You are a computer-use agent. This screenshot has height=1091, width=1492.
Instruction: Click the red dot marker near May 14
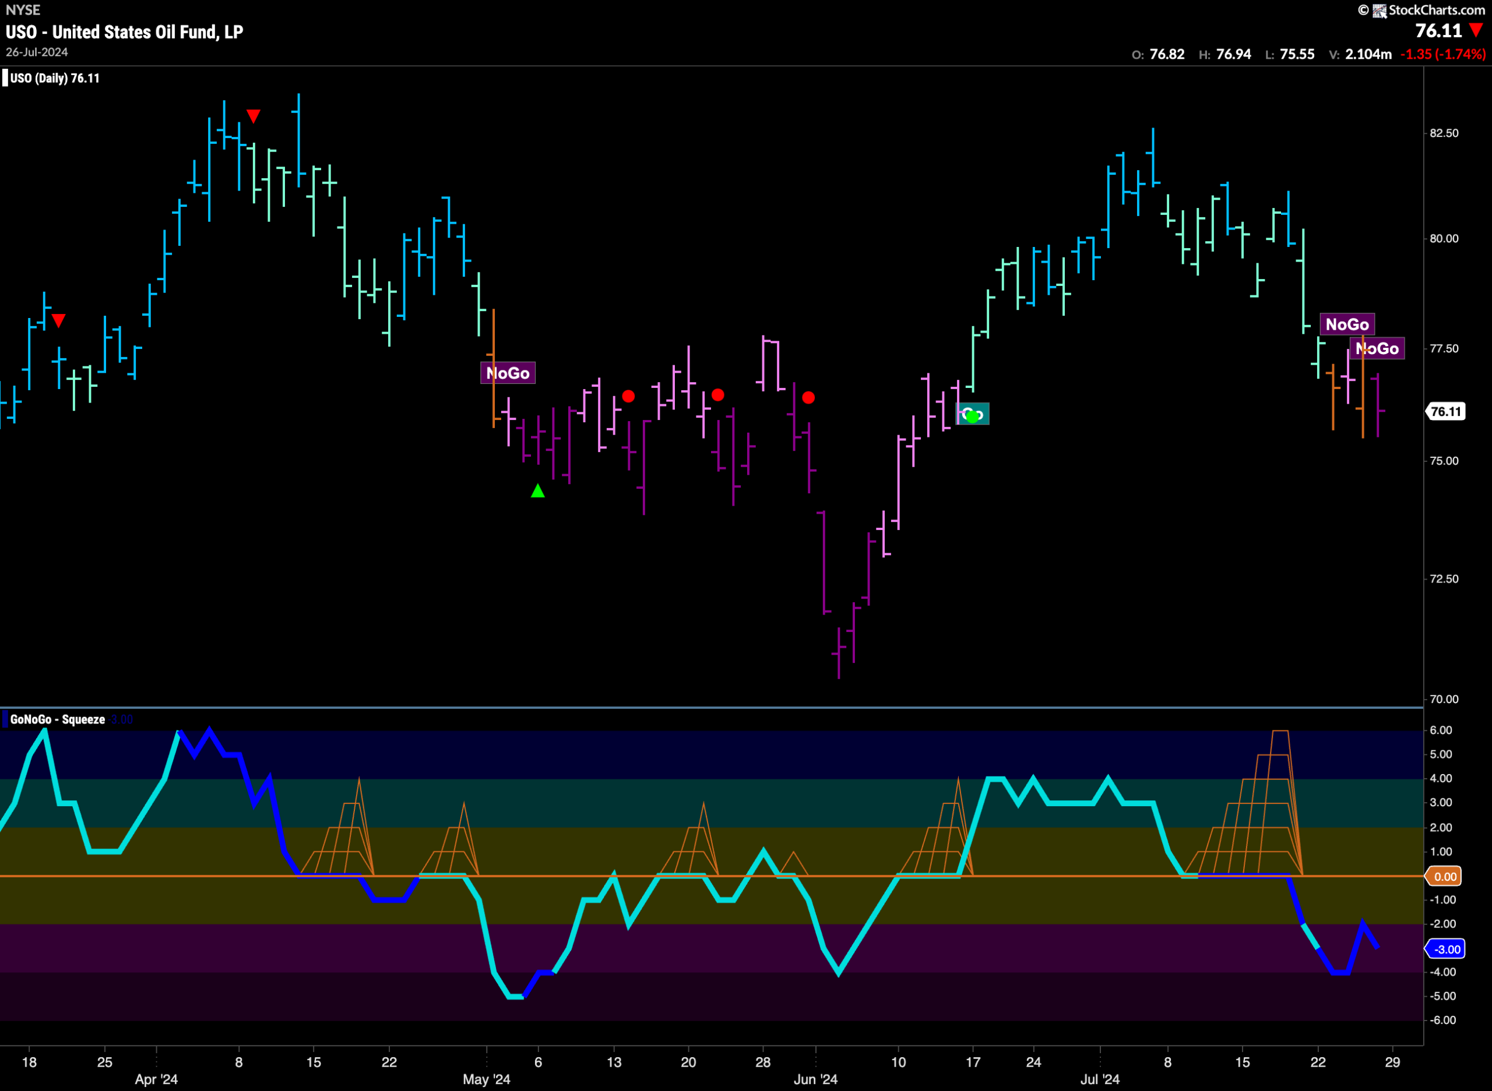pos(628,396)
